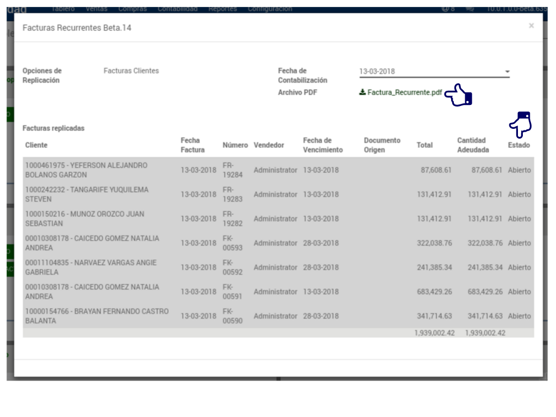
Task: Click the download icon beside Factura_Recurrente.pdf
Action: [x=362, y=92]
